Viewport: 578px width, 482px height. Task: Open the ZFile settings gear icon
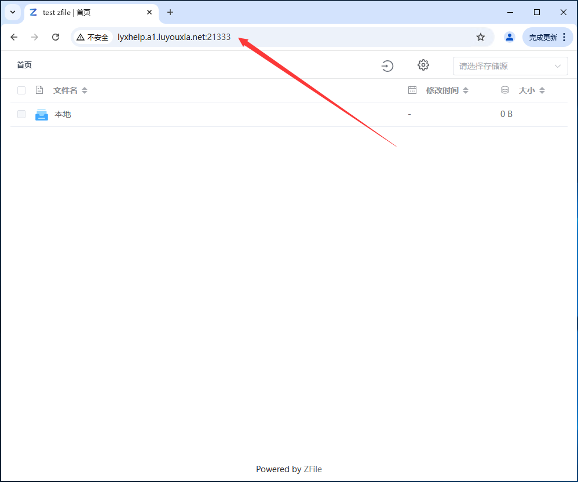coord(423,65)
